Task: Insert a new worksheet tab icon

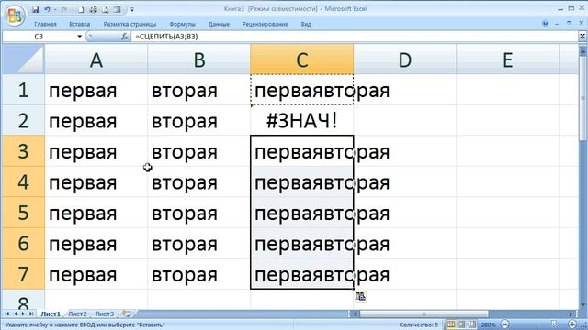Action: click(x=127, y=313)
